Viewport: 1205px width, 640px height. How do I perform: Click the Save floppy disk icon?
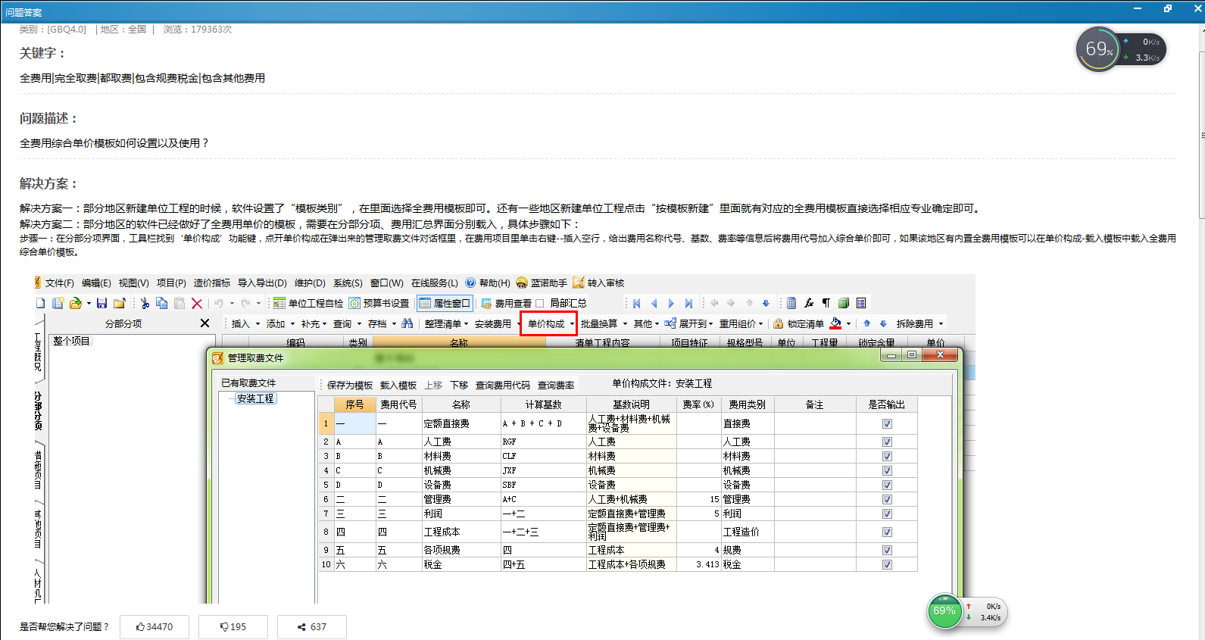pos(101,303)
